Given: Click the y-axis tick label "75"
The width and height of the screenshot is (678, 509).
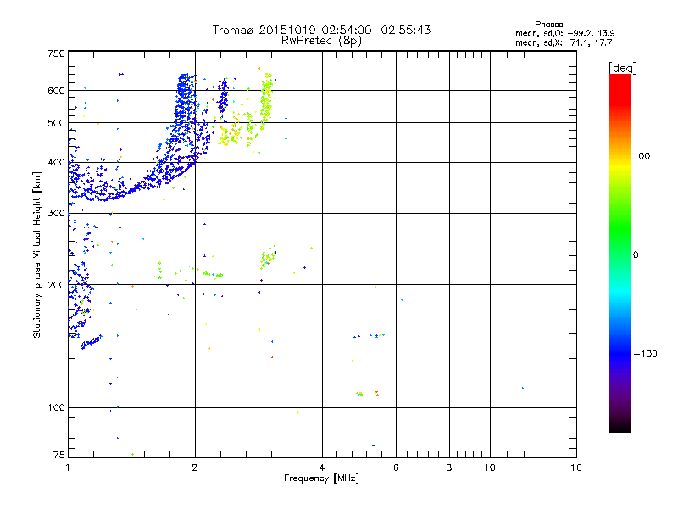Looking at the screenshot, I should point(59,455).
